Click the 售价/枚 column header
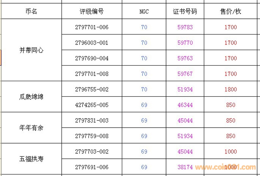The image size is (260, 176). (x=230, y=12)
